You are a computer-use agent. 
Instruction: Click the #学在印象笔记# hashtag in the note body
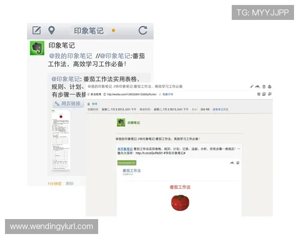(x=174, y=153)
